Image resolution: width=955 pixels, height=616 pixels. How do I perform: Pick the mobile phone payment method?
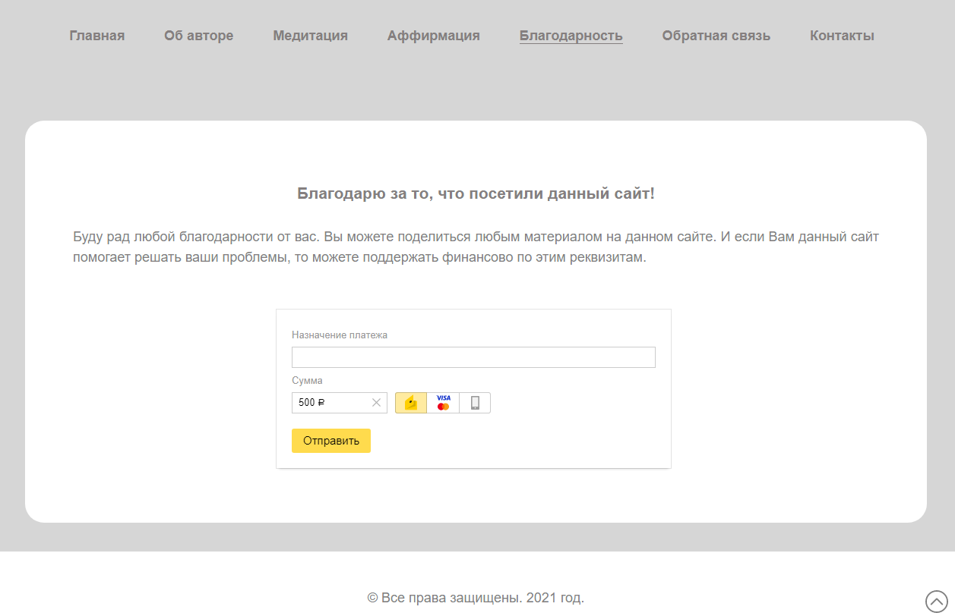pyautogui.click(x=475, y=403)
